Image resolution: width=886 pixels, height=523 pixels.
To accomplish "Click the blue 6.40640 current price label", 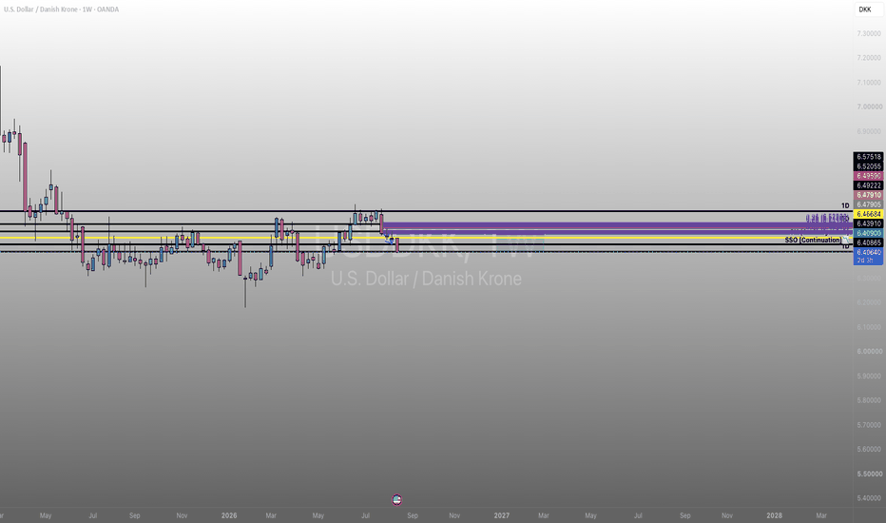I will (x=869, y=256).
